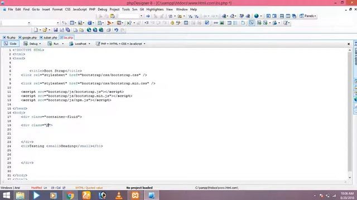Click the vertical split window layout icon
This screenshot has height=200, width=357.
[x=288, y=16]
